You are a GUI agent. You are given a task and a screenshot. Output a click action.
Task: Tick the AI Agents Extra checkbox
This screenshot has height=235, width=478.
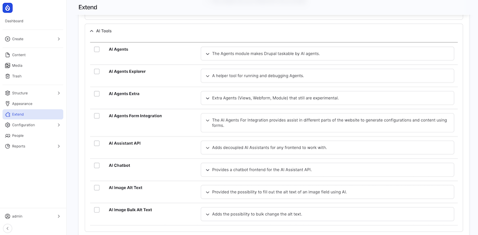[x=97, y=94]
